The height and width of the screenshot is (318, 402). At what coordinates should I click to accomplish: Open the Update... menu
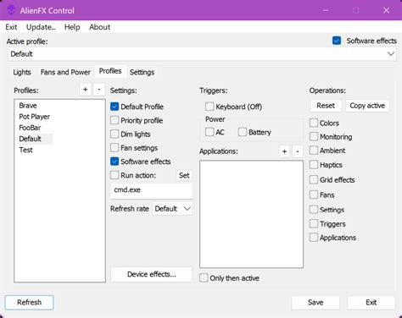point(41,27)
